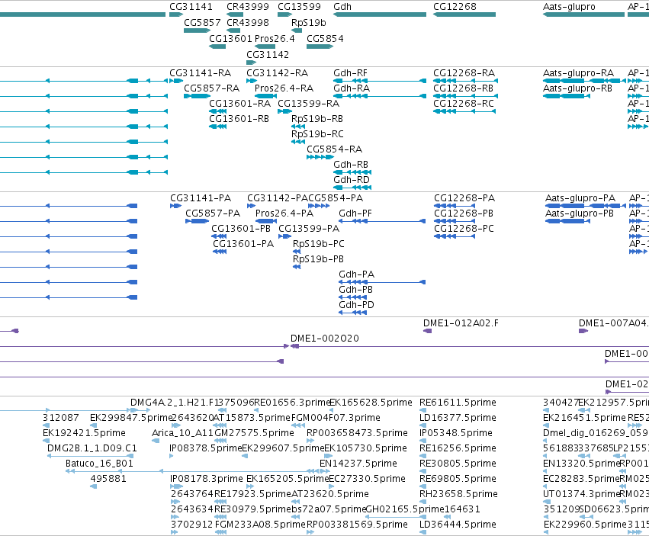Viewport: 649px width, 536px height.
Task: Select the Aats-glupro-RB transcript
Action: pyautogui.click(x=566, y=96)
